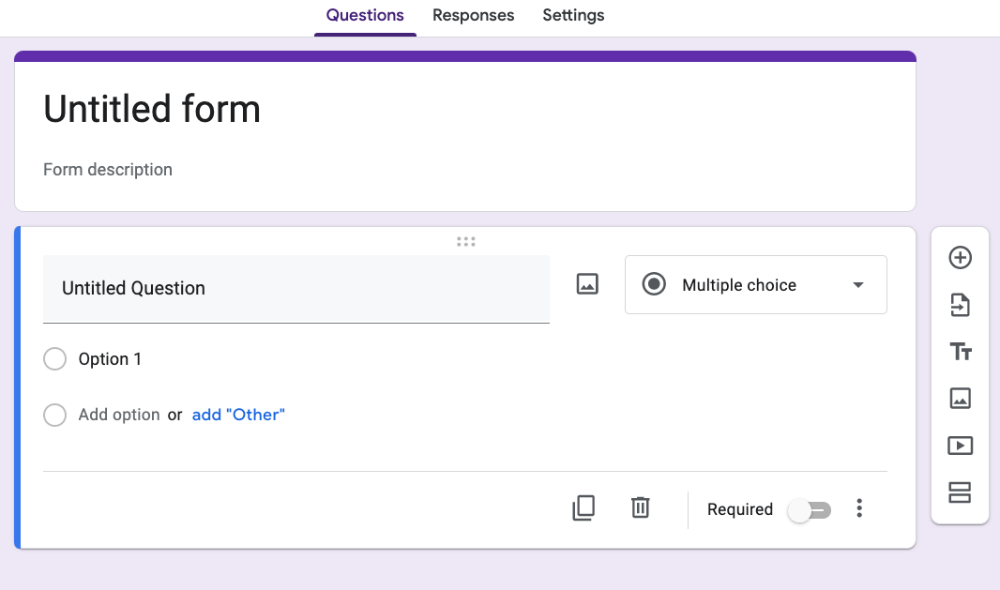Viewport: 1000px width, 590px height.
Task: Duplicate the current question
Action: [x=583, y=507]
